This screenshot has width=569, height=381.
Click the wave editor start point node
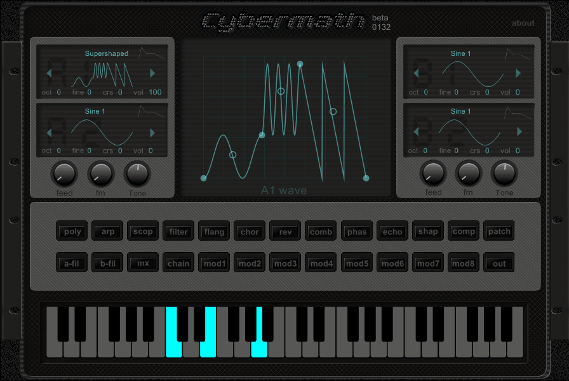[204, 178]
